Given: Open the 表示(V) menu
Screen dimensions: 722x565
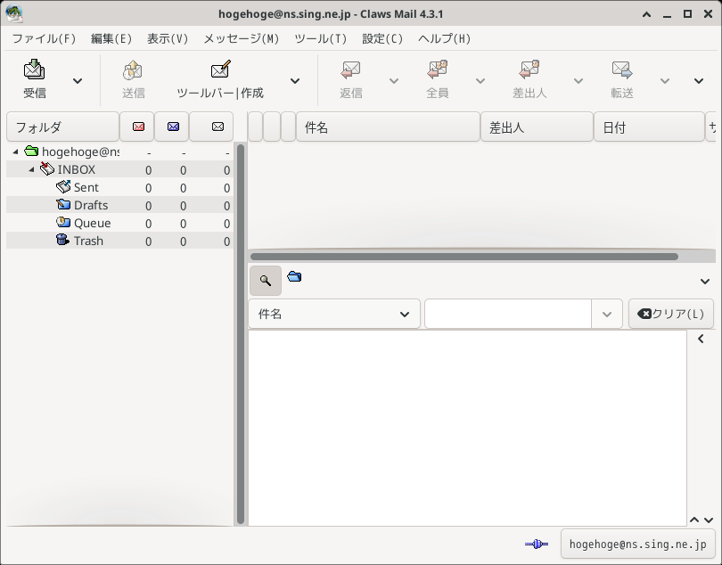Looking at the screenshot, I should (168, 38).
